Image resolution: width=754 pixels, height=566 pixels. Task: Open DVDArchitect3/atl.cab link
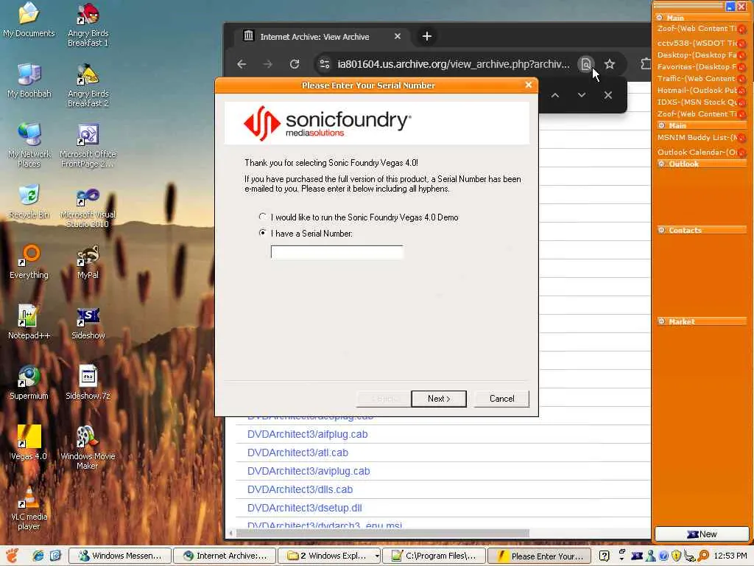point(297,453)
